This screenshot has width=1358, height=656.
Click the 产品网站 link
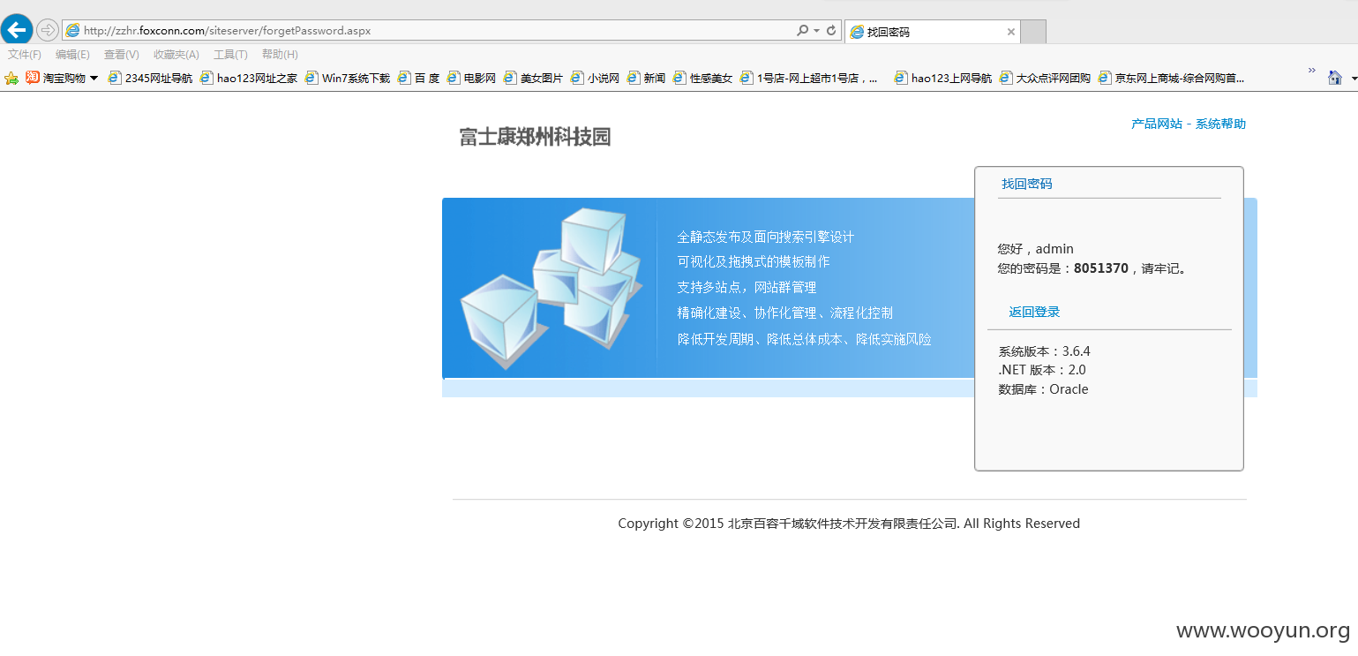click(x=1156, y=124)
